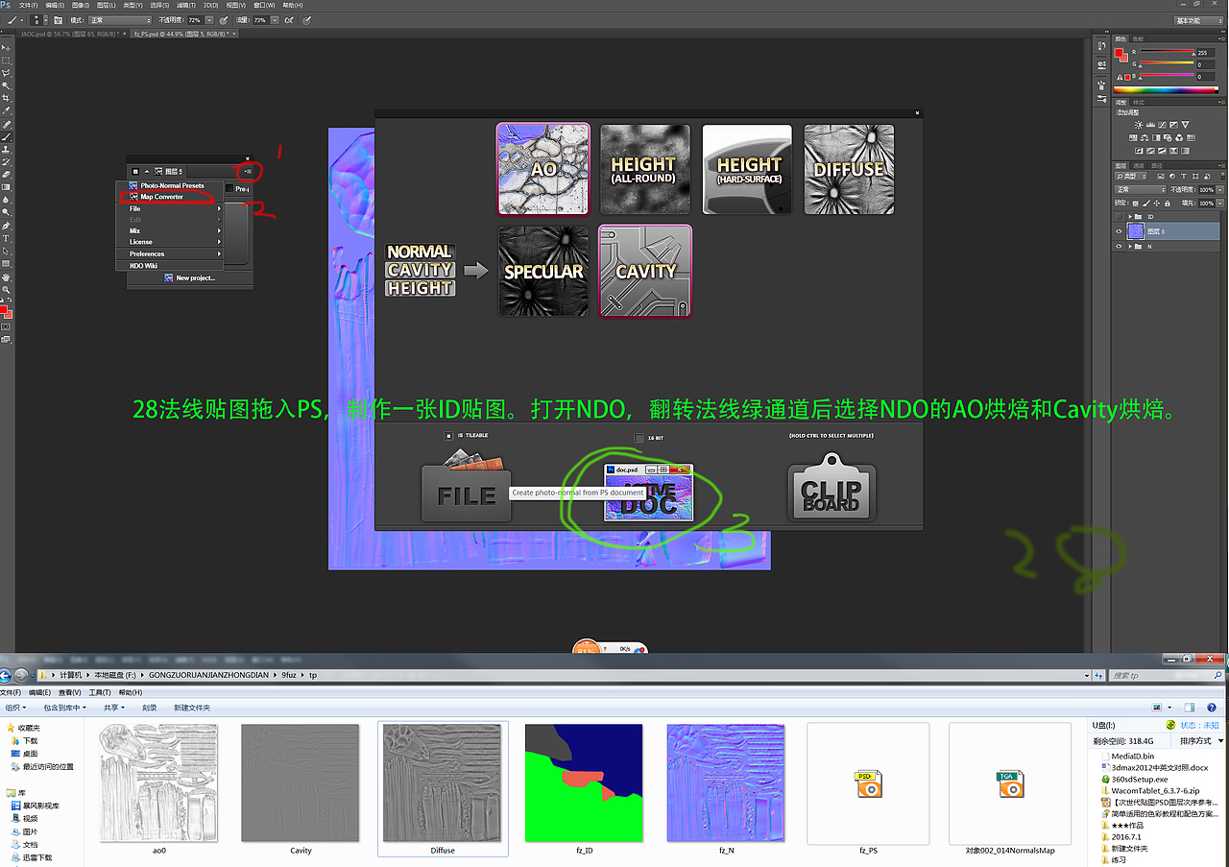Select the Eyedropper tool
Viewport: 1229px width, 867px height.
6,110
